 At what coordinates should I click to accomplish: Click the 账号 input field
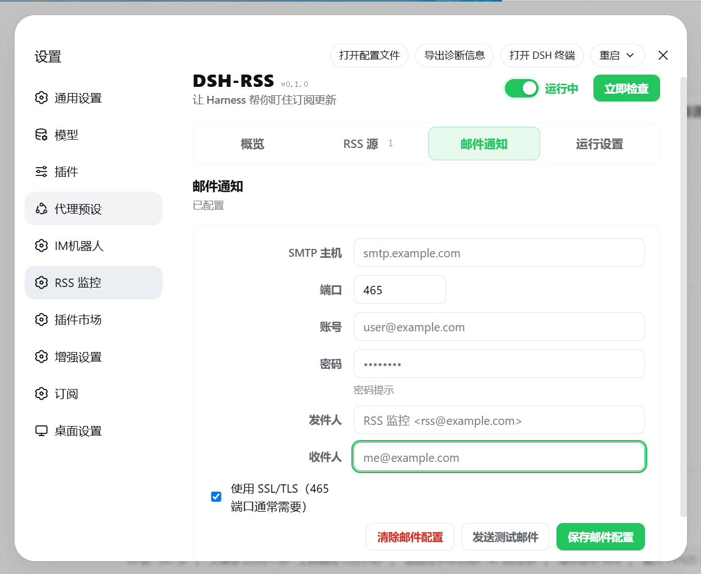(x=499, y=327)
